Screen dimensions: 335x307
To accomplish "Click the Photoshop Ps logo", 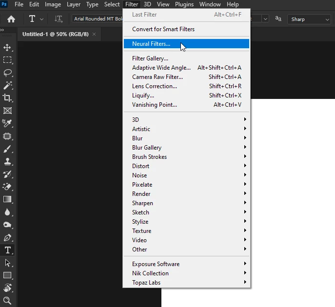I will coord(4,4).
